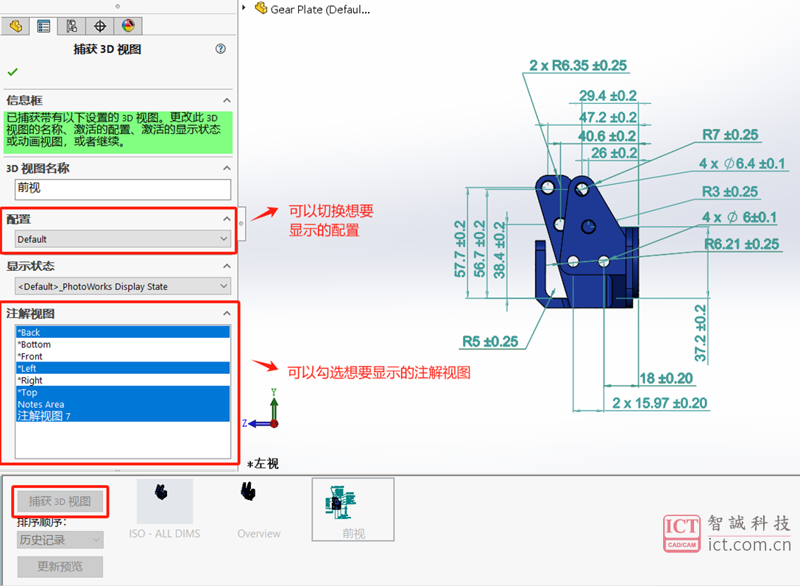This screenshot has width=800, height=586.
Task: Open the DimXpertManager tab
Action: coord(99,26)
